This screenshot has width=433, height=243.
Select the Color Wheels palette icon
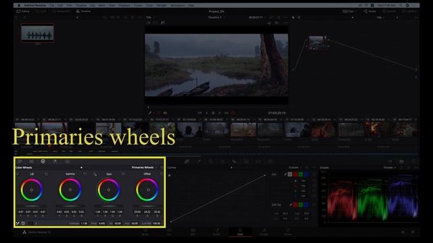[x=43, y=161]
